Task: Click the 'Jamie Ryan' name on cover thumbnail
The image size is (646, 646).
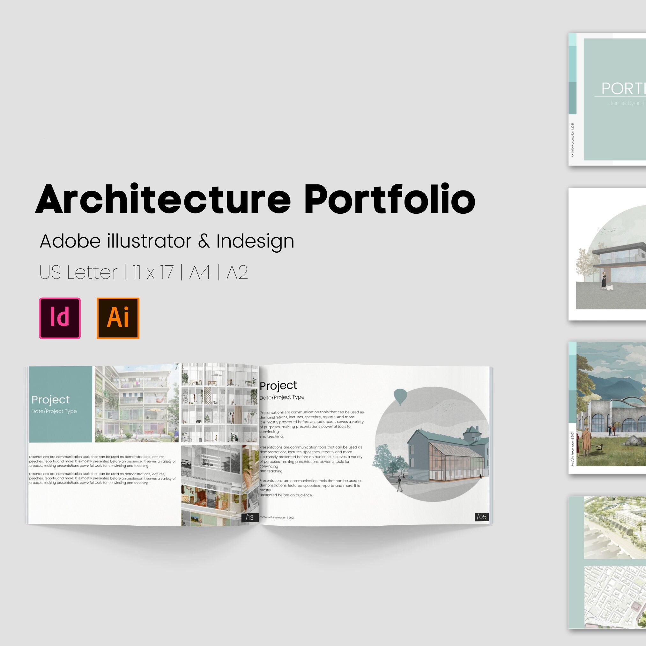Action: point(625,103)
